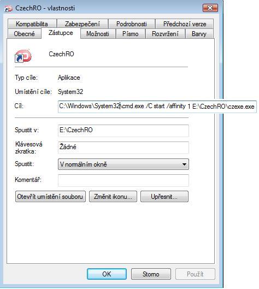
Task: Open the Písmo tab
Action: coord(131,34)
